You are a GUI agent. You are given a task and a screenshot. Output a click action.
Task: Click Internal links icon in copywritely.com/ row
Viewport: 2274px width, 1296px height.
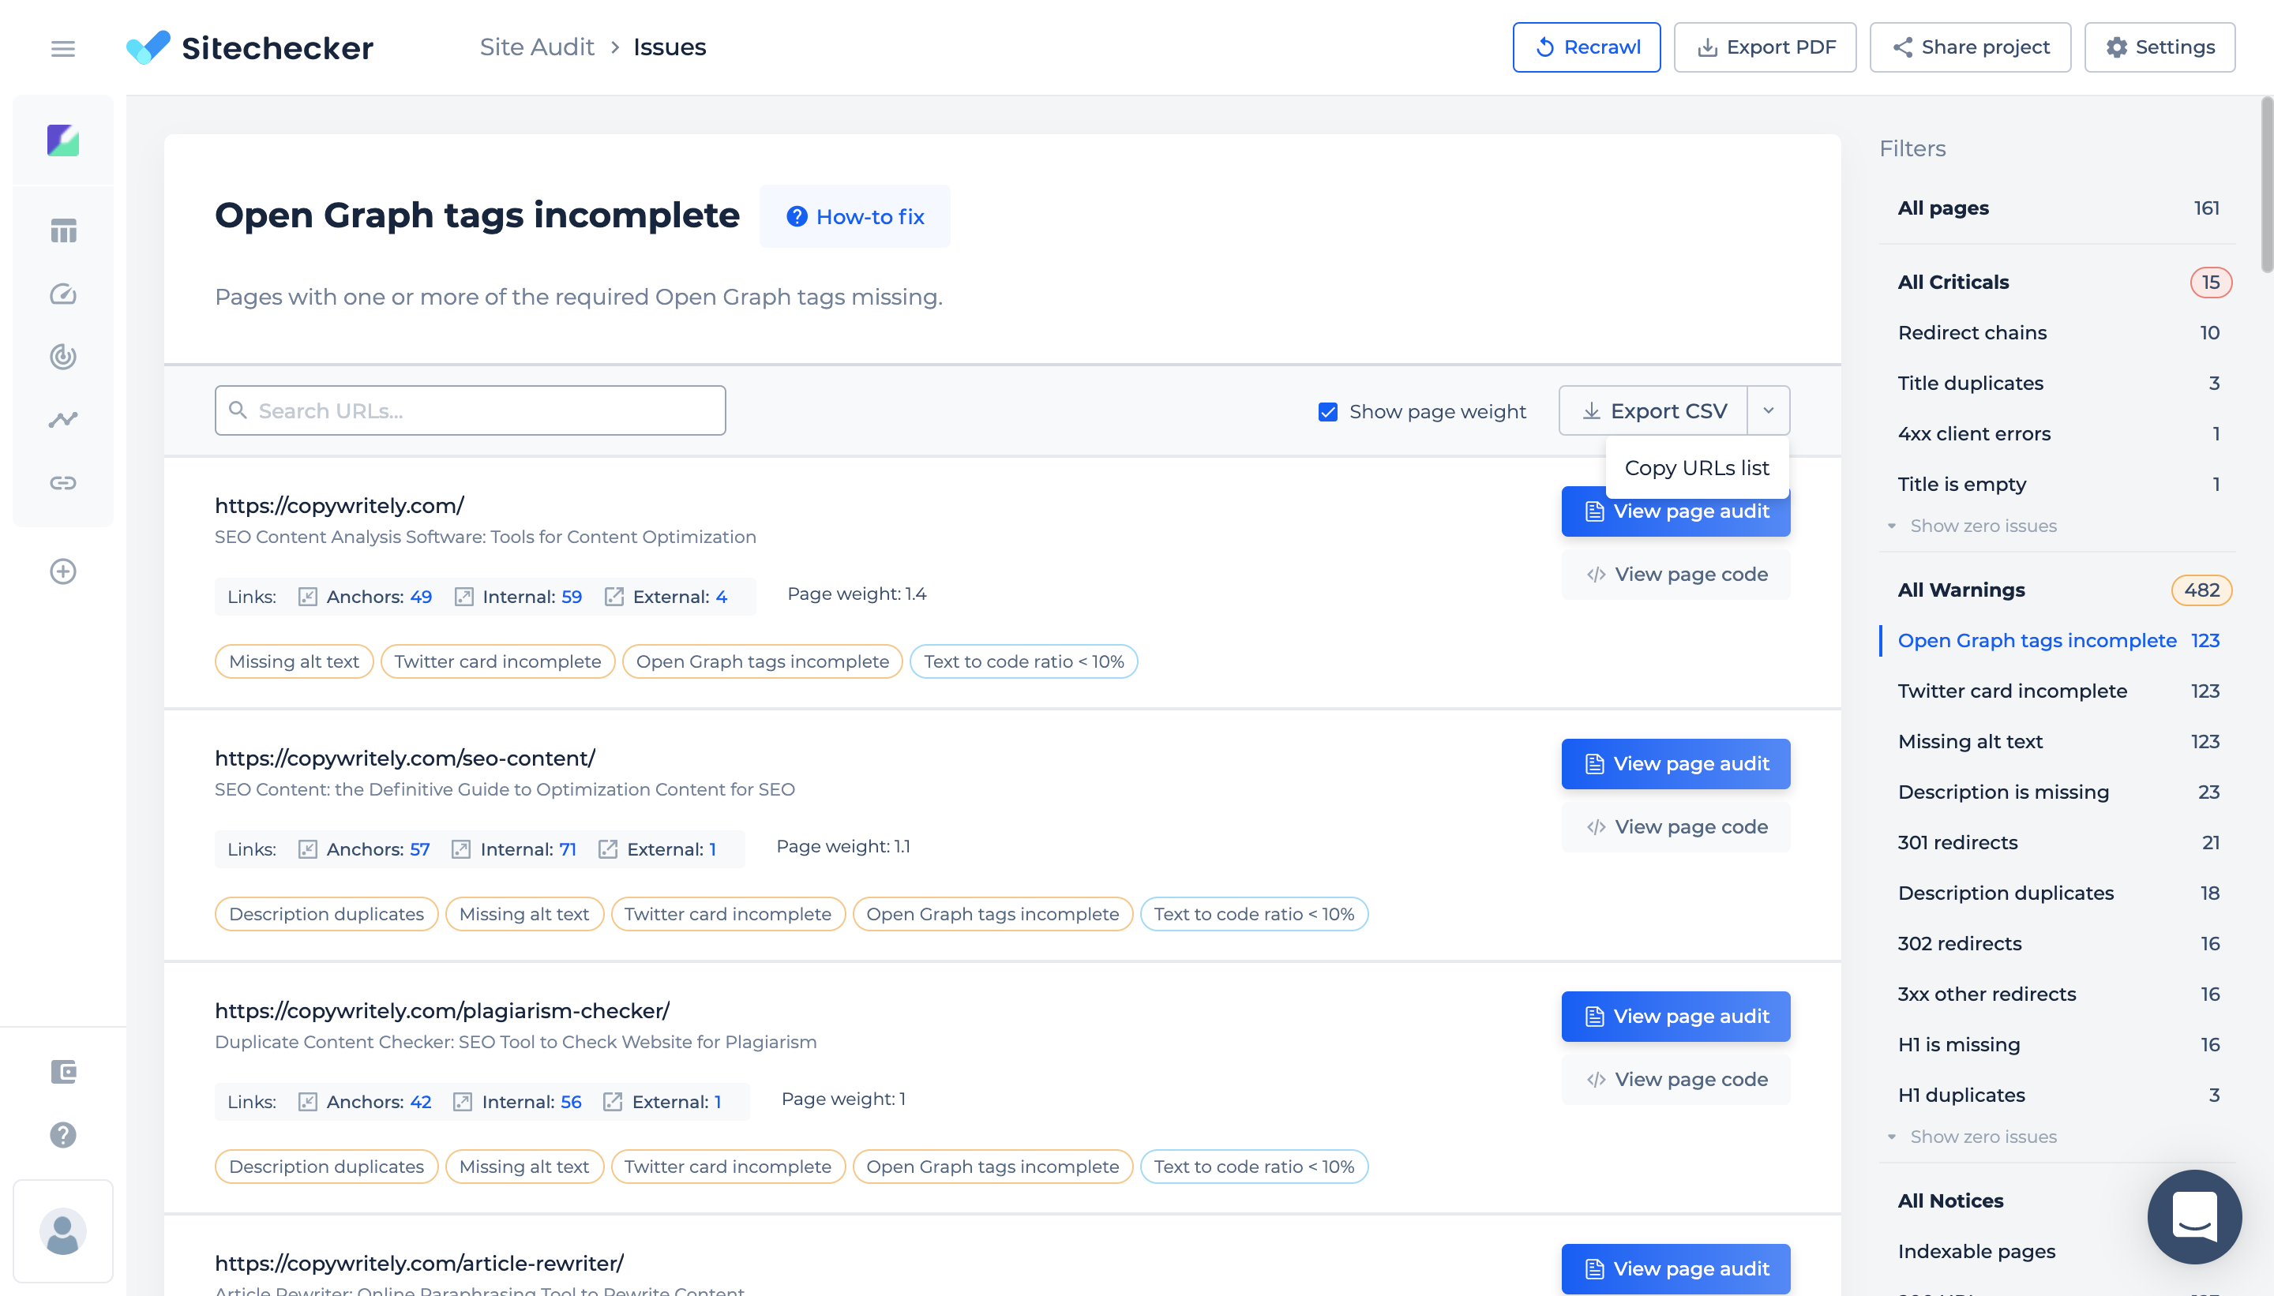pos(464,597)
